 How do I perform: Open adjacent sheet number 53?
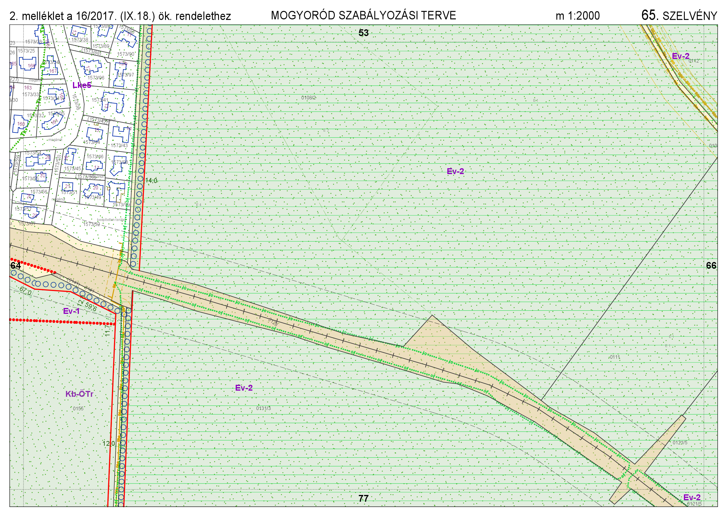point(363,33)
